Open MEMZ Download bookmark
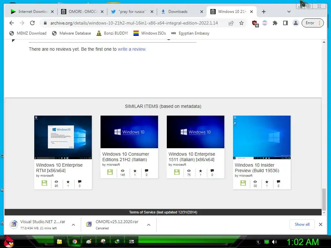The height and width of the screenshot is (248, 331). (x=28, y=33)
